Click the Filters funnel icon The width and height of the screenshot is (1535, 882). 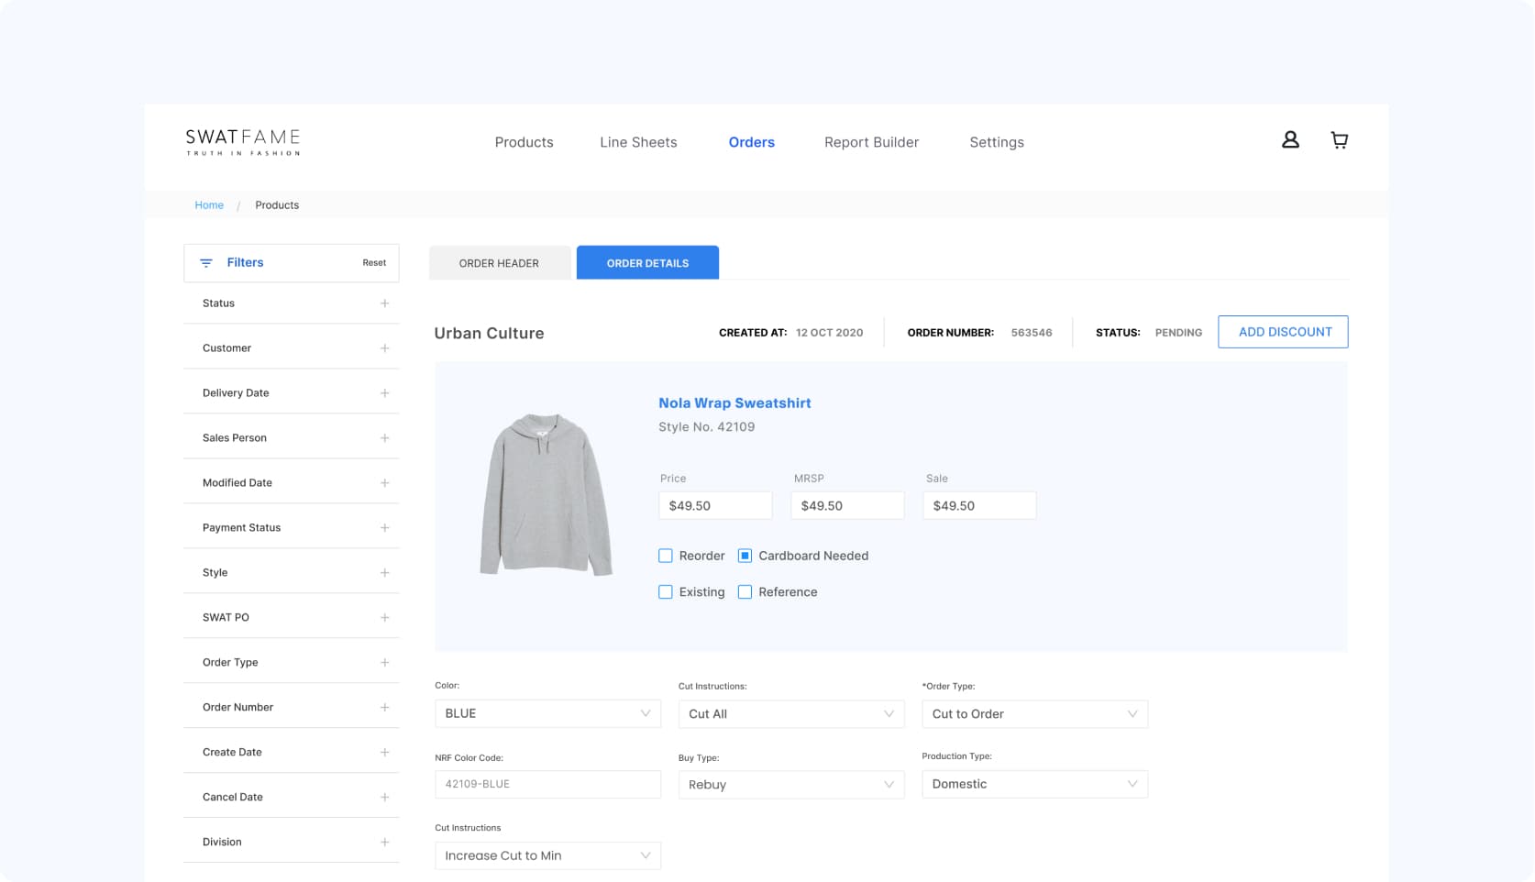[x=206, y=263]
